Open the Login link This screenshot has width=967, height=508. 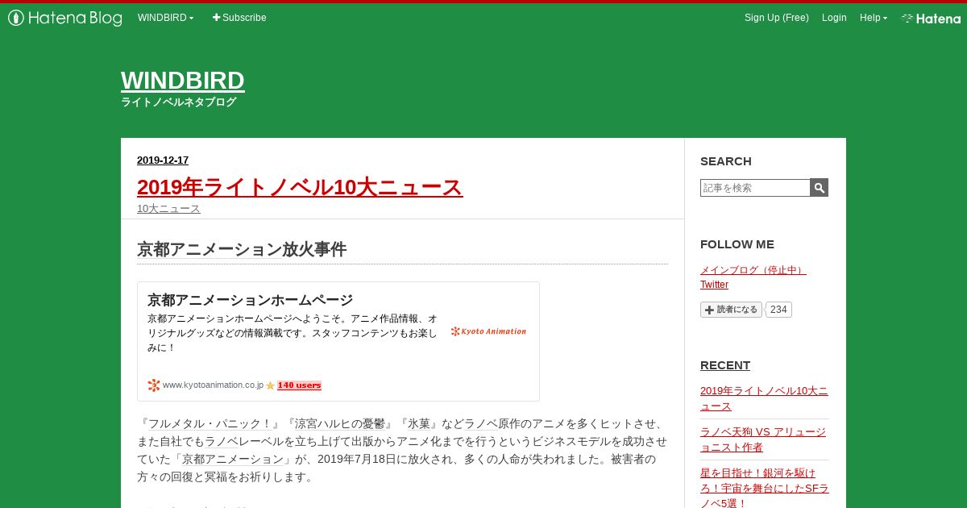(834, 18)
